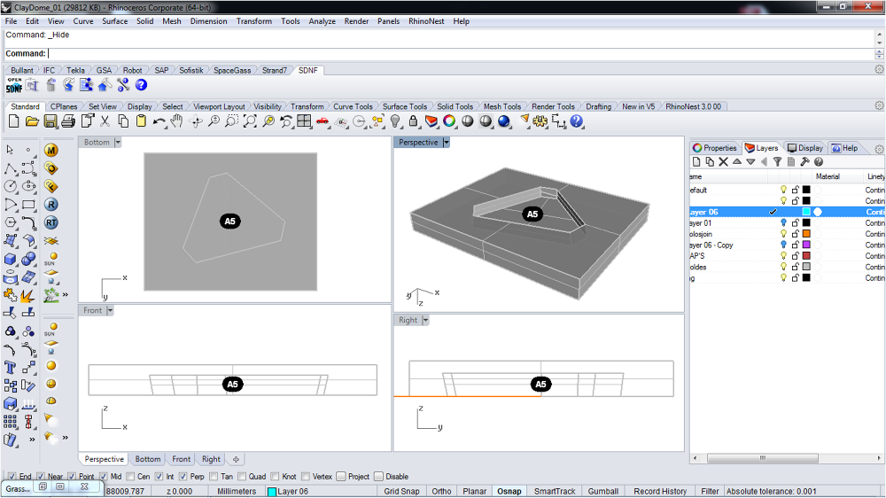
Task: Click the Cut scissors icon
Action: pyautogui.click(x=105, y=121)
